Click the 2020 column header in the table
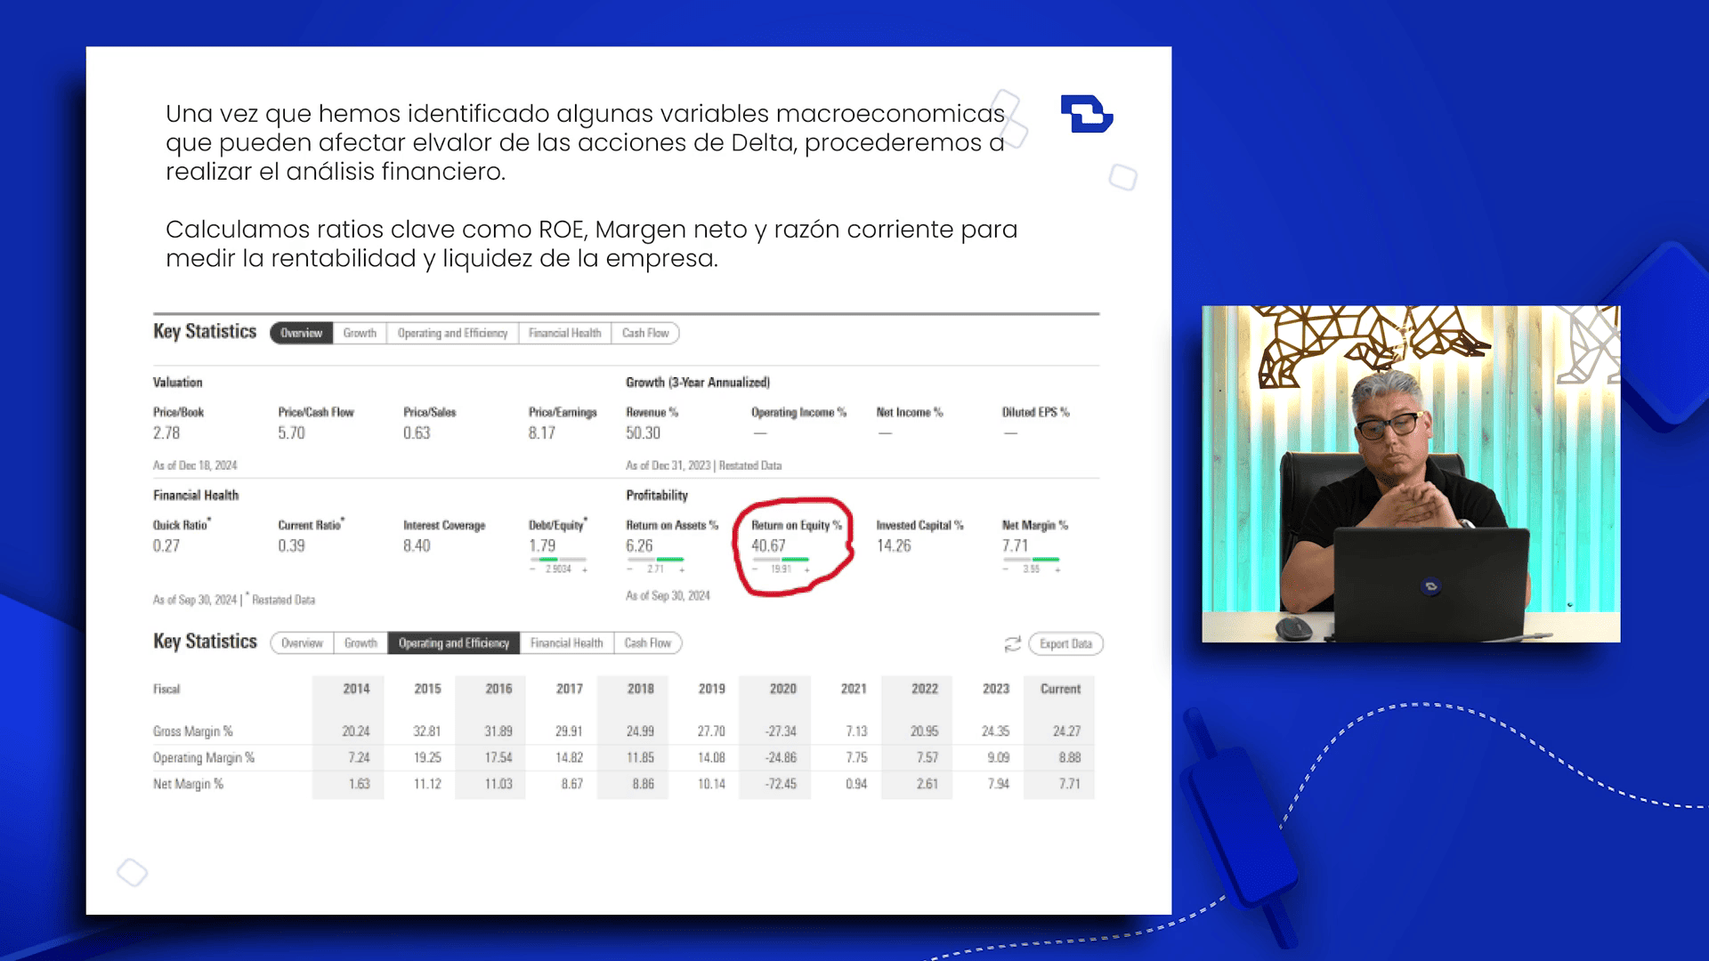1709x961 pixels. 782,689
